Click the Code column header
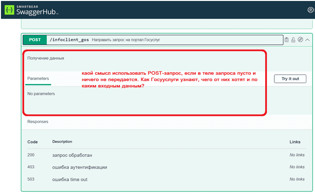 (32, 142)
